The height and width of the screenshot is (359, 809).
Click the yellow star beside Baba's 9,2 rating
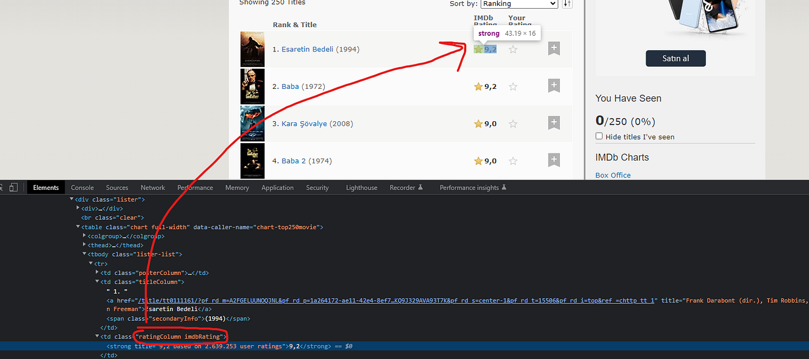pyautogui.click(x=478, y=86)
